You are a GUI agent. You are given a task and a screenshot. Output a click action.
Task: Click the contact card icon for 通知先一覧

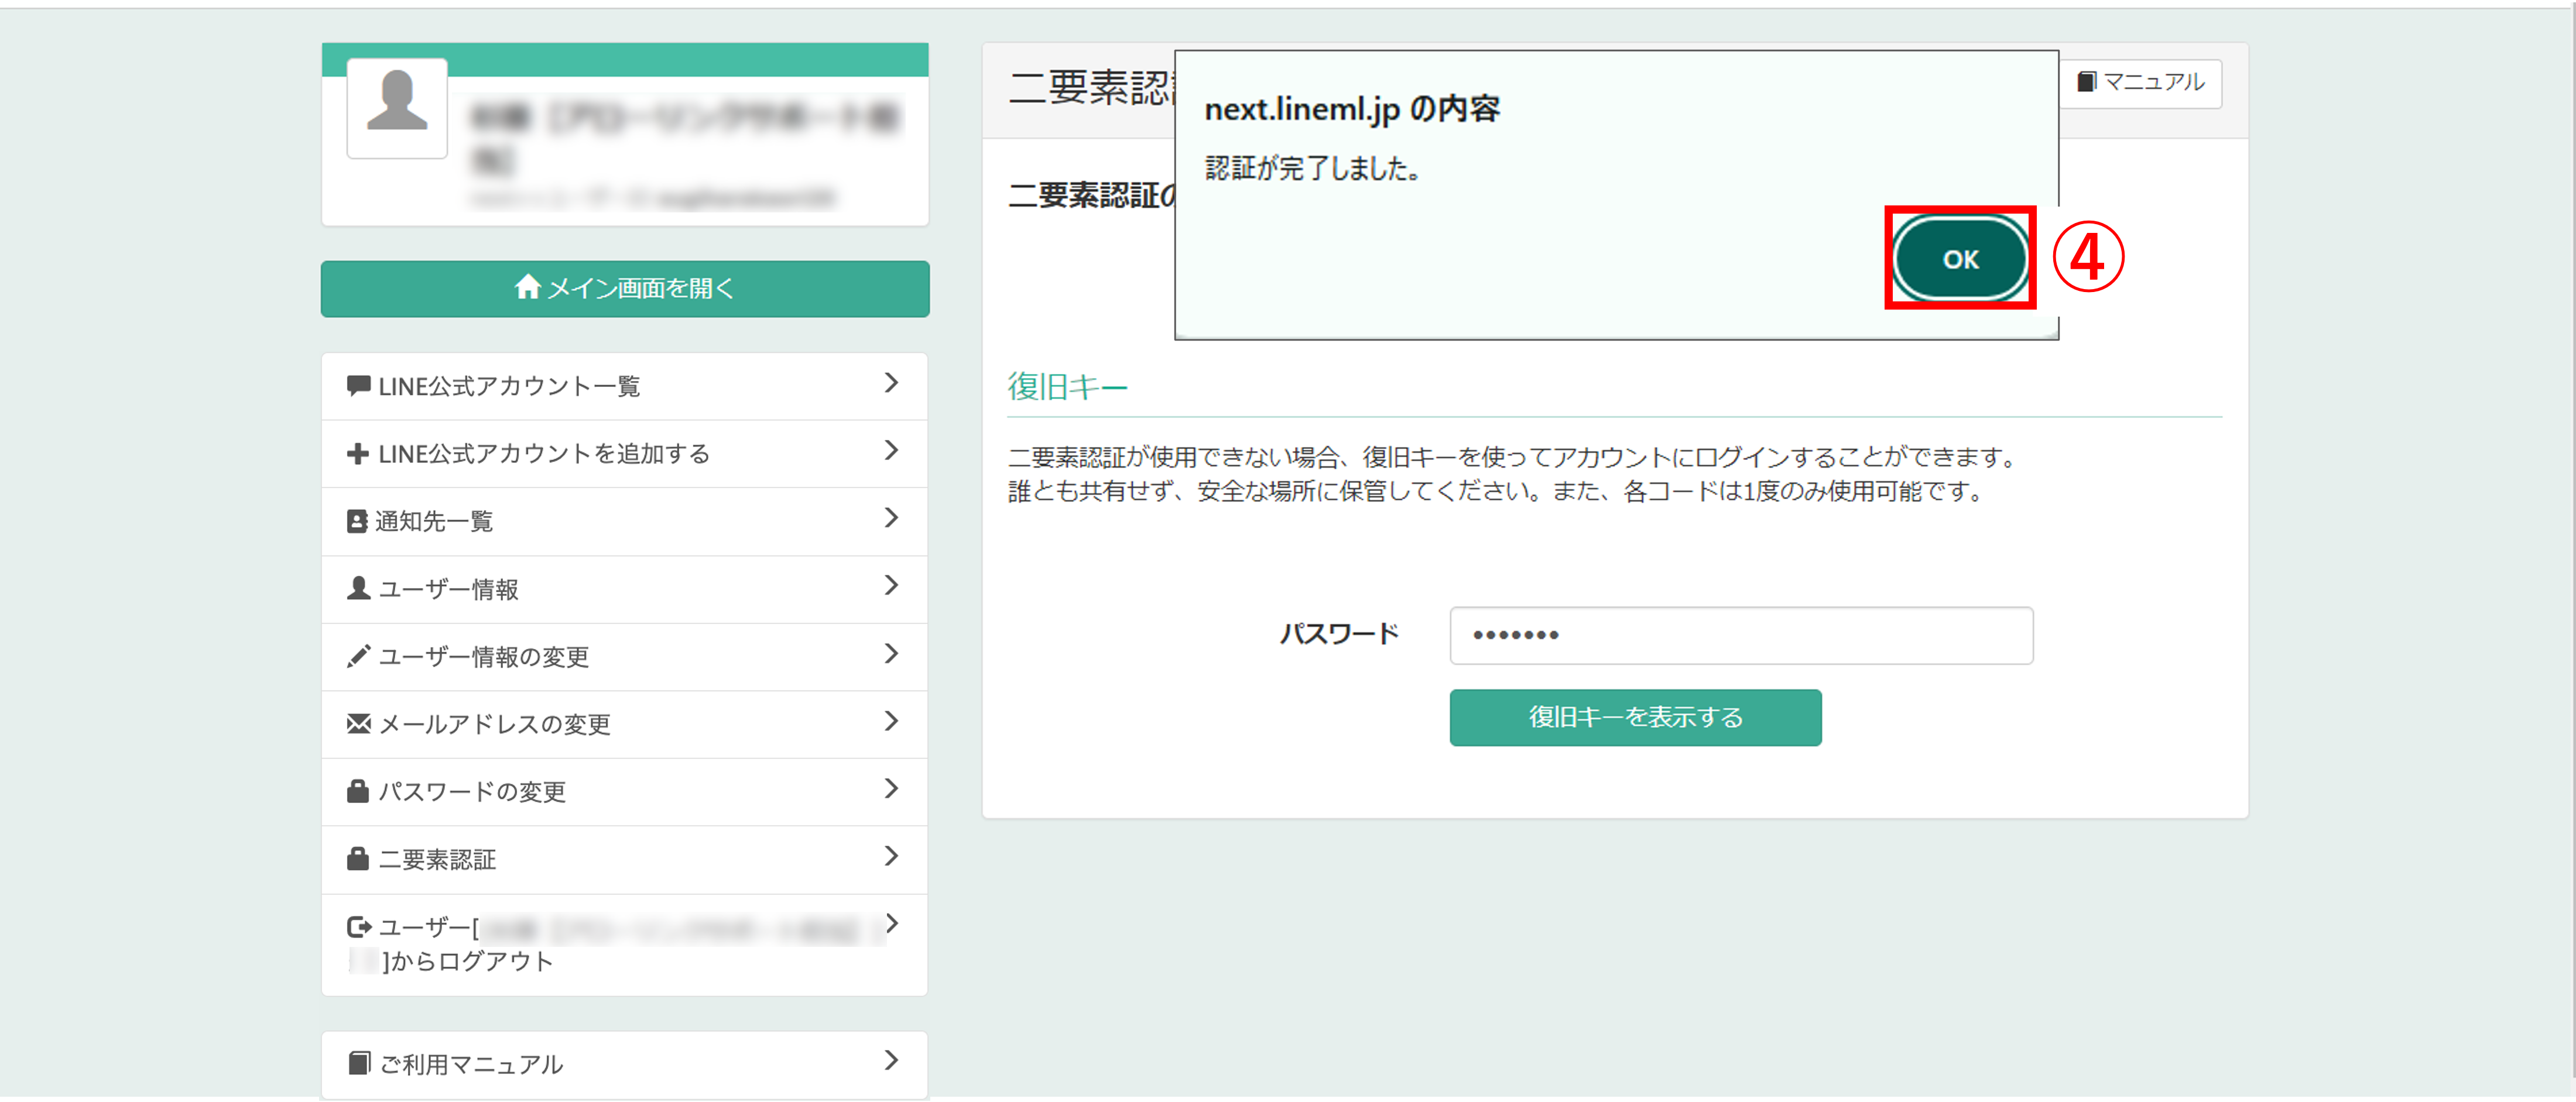tap(357, 521)
